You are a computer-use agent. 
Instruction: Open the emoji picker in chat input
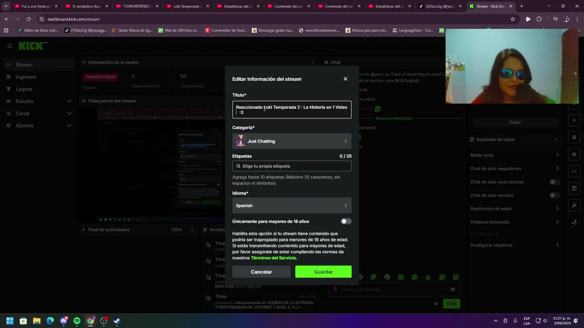(x=453, y=289)
